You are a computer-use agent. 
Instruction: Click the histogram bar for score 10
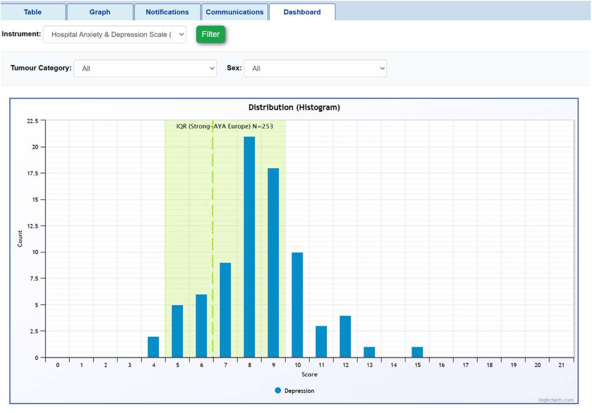point(297,305)
